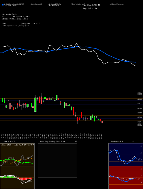
Task: Click the 107.63 price axis label
Action: (139, 117)
